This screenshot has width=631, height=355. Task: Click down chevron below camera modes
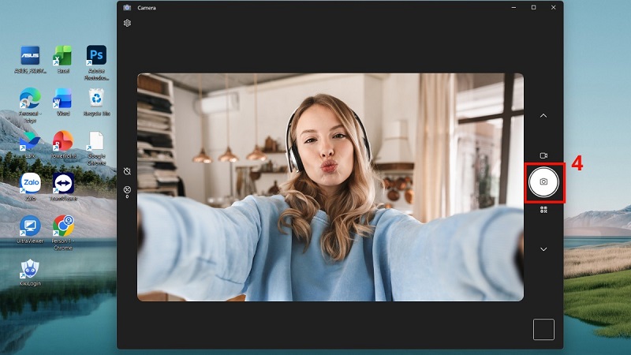(543, 249)
